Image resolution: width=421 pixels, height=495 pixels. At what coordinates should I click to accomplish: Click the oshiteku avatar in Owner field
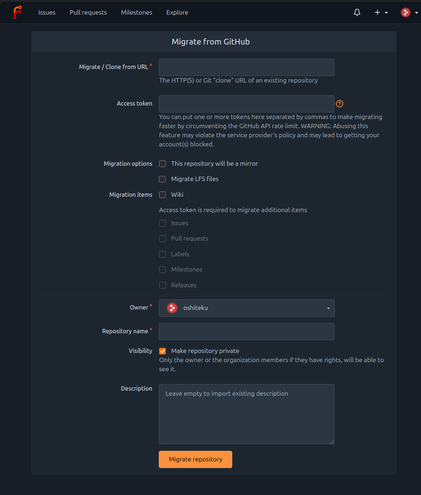(172, 308)
